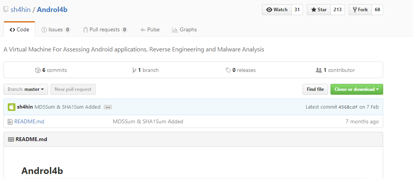Click the pulse waveform icon
The height and width of the screenshot is (179, 413).
pos(143,30)
